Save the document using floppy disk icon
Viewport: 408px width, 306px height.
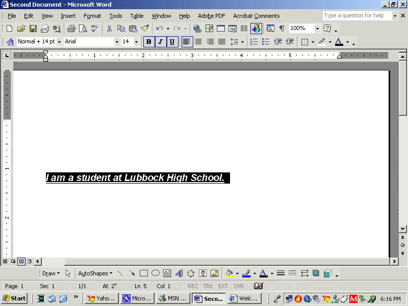[x=33, y=29]
